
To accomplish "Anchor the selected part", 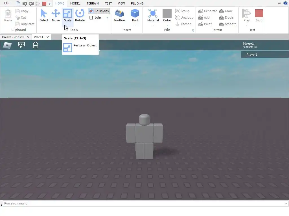I will 183,24.
